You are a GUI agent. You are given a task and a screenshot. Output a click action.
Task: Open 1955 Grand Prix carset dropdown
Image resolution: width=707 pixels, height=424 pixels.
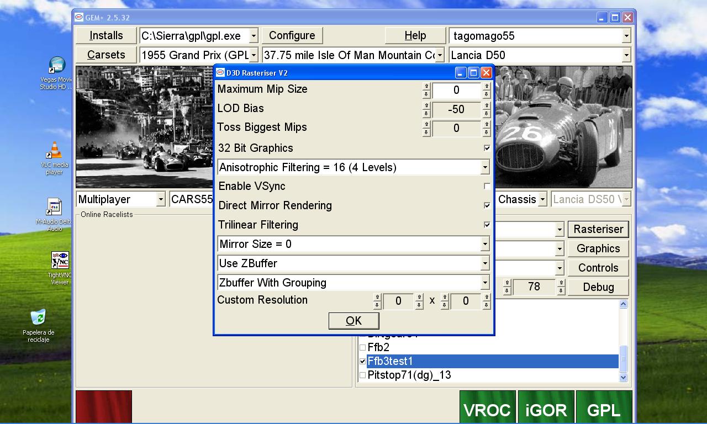click(x=254, y=55)
